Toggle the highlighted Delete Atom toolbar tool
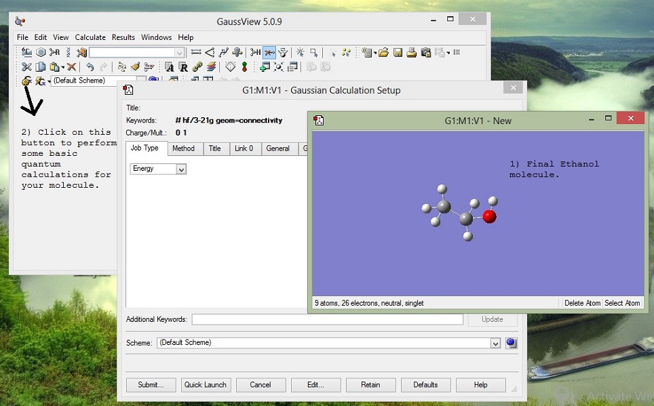The width and height of the screenshot is (654, 406). (269, 52)
